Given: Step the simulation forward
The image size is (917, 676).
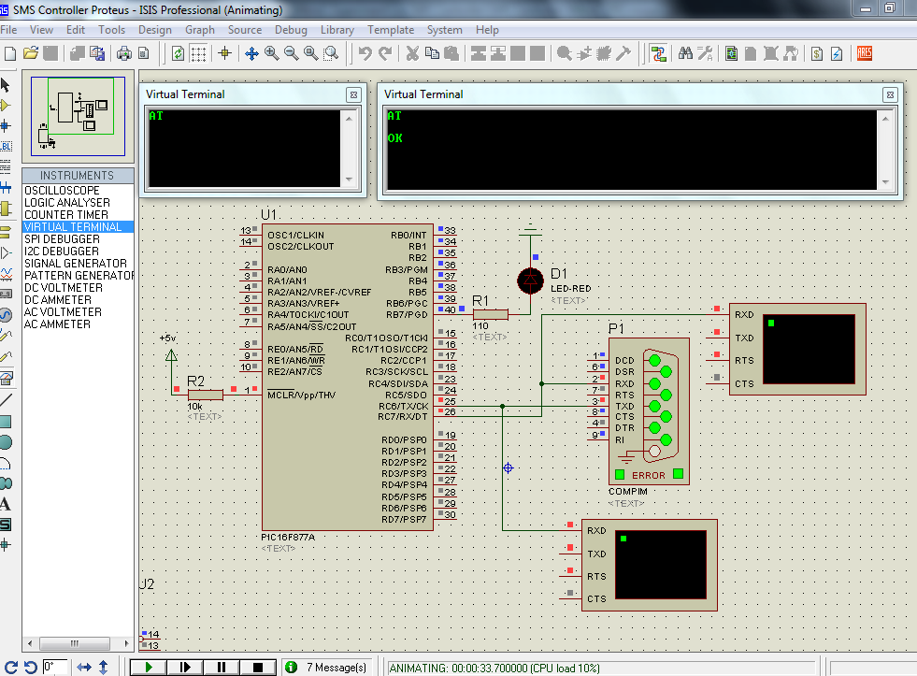Looking at the screenshot, I should point(185,668).
